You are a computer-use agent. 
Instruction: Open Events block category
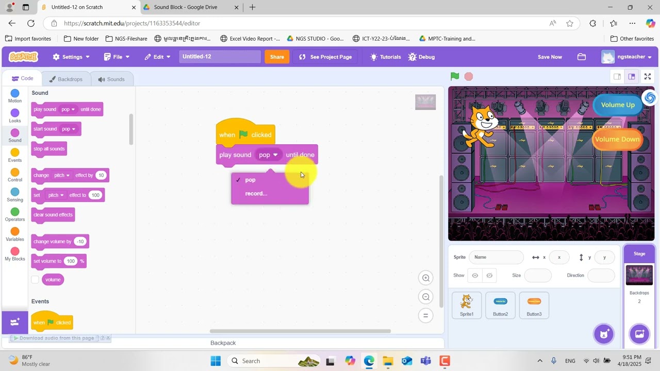[x=15, y=155]
